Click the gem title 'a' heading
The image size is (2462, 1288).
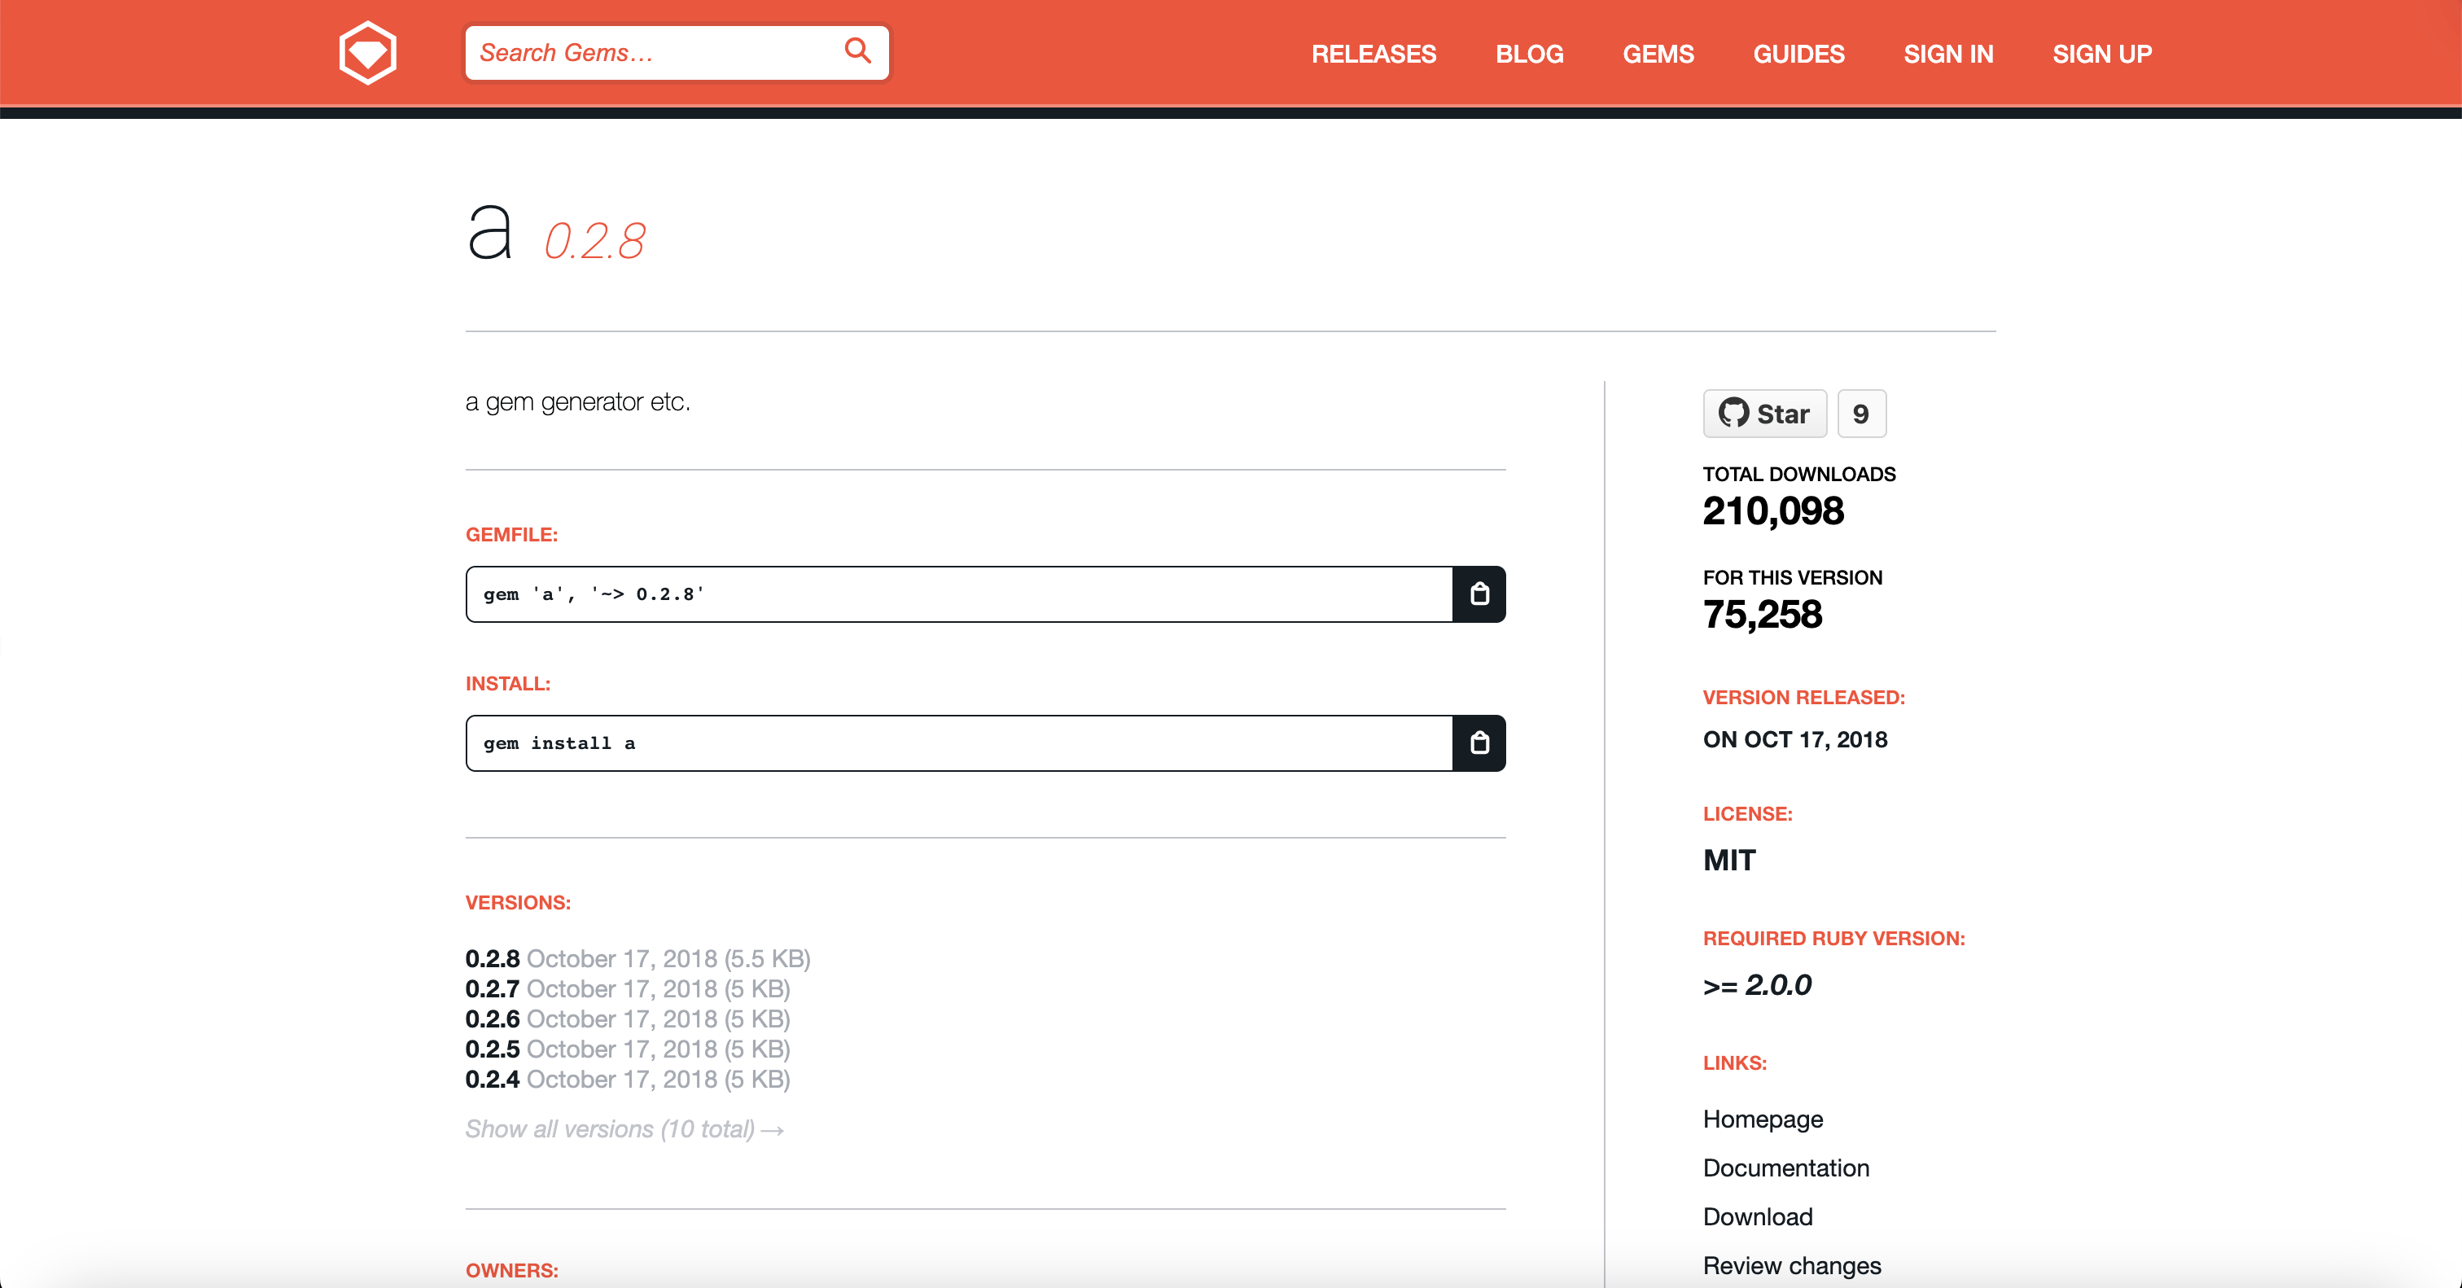coord(490,232)
